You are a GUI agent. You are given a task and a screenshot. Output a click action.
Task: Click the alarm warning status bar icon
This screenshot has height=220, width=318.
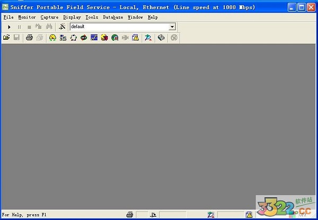click(x=249, y=215)
